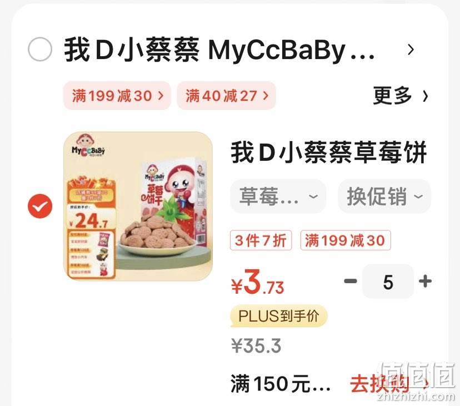Increase quantity with plus icon

pos(425,281)
